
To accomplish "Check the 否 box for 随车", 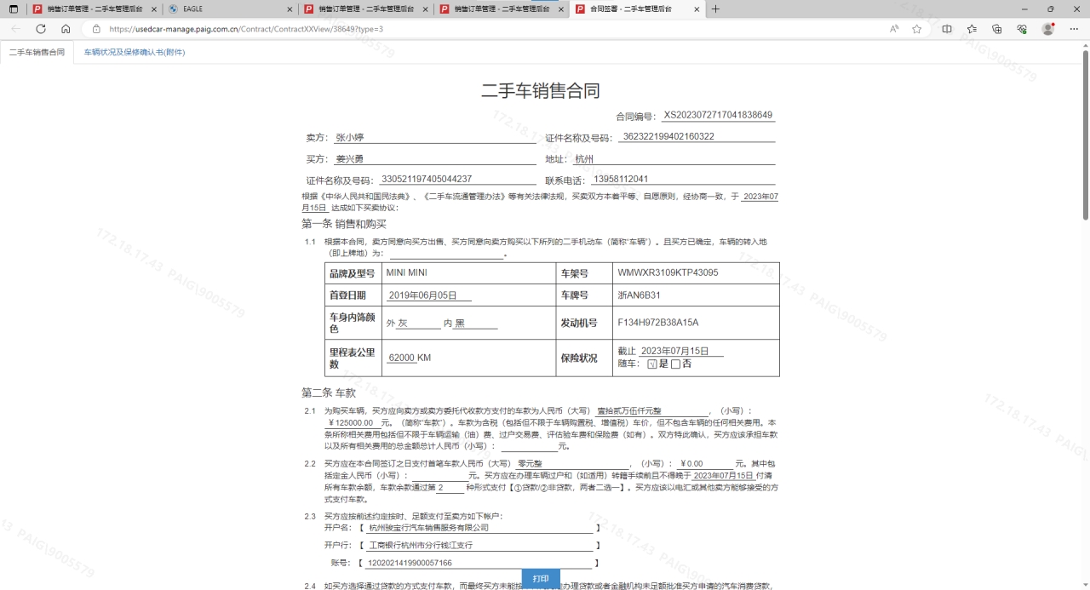I will click(x=676, y=364).
